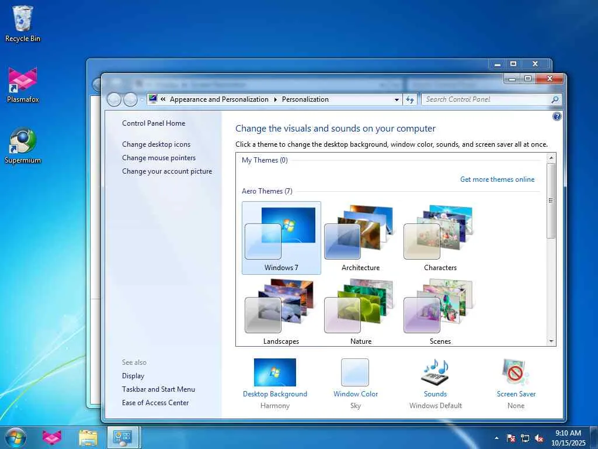Select the Scenes theme
This screenshot has width=598, height=449.
440,311
